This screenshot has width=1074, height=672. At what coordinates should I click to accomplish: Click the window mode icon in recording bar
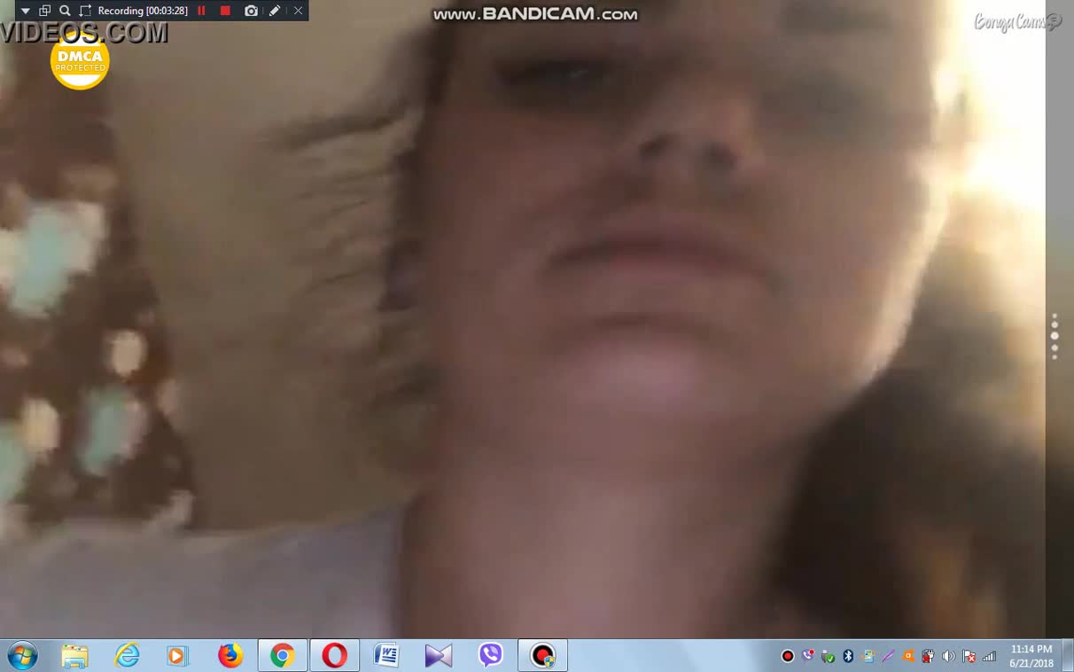tap(45, 11)
